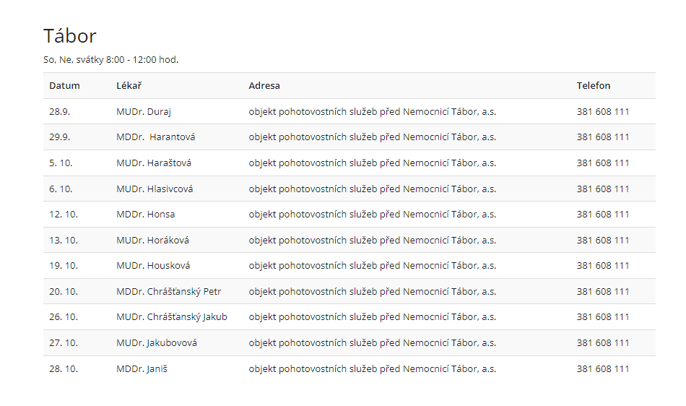Click doctor MUDr. Hlasivcová
686x406 pixels.
coord(155,189)
